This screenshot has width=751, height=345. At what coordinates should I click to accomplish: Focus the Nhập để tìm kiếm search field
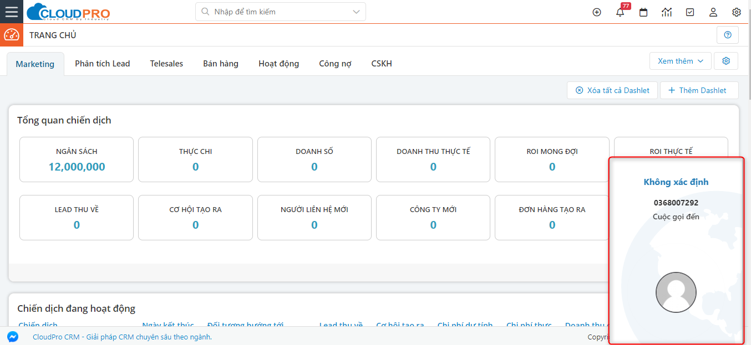pos(280,12)
